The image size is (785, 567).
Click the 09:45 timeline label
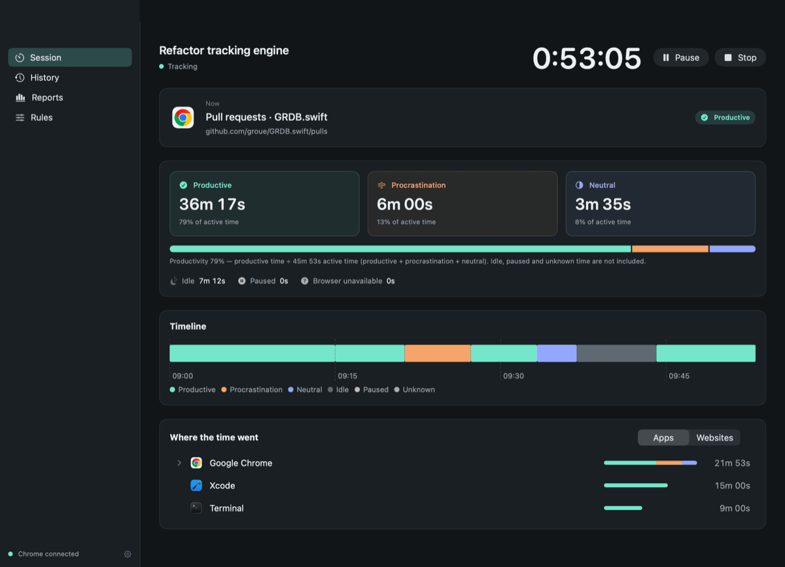click(x=679, y=376)
